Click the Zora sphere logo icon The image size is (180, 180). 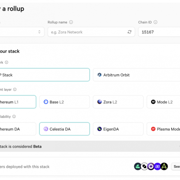(x=99, y=102)
